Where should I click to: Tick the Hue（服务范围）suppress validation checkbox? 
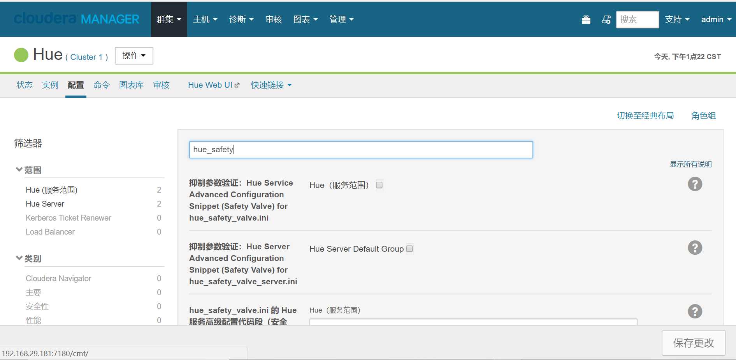coord(379,185)
